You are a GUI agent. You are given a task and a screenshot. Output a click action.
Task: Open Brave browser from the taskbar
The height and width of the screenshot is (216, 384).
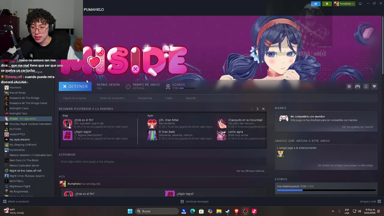point(236,211)
